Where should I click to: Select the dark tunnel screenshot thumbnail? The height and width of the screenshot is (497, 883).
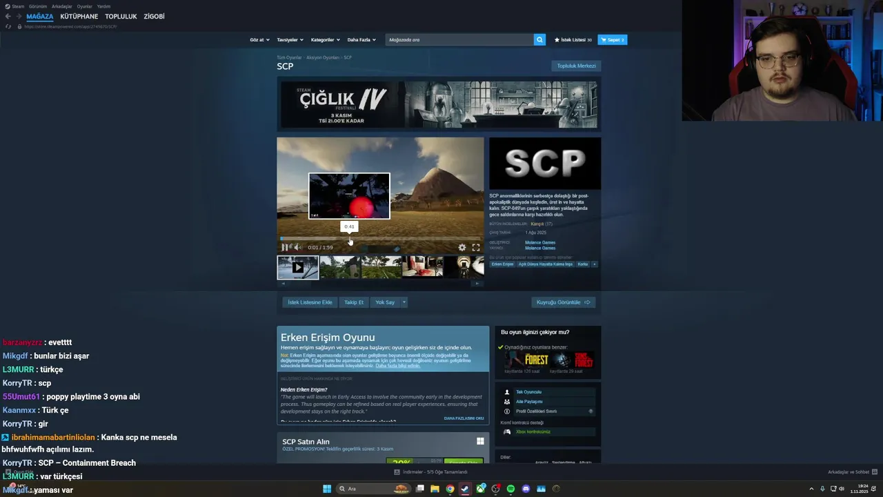pyautogui.click(x=464, y=267)
